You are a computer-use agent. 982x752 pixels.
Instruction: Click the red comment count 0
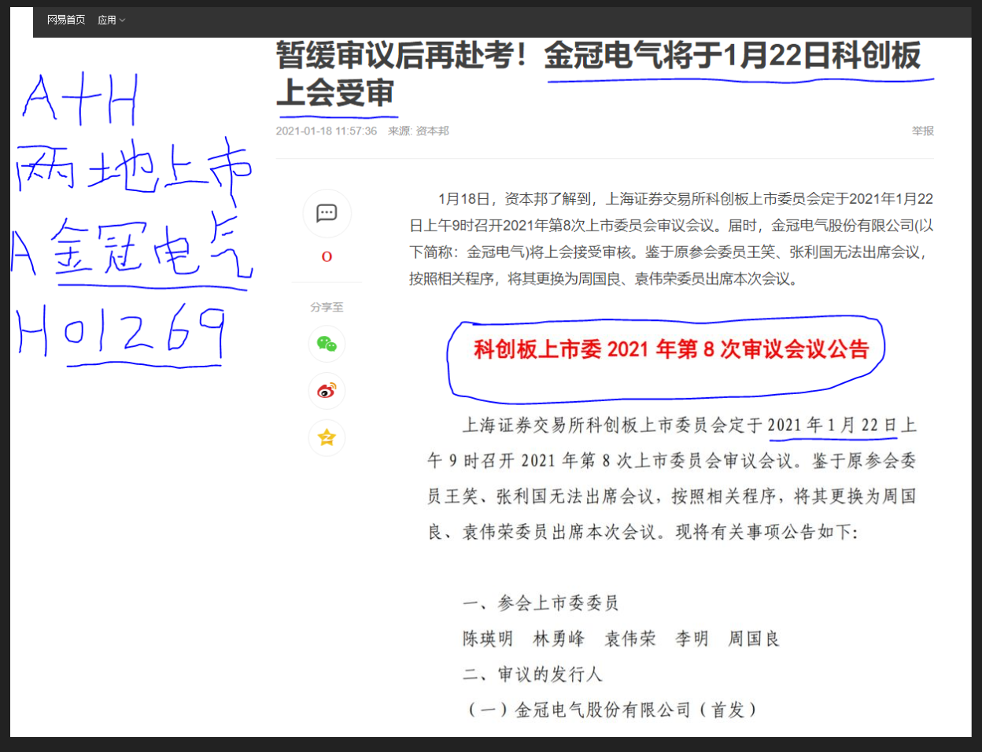click(x=327, y=256)
